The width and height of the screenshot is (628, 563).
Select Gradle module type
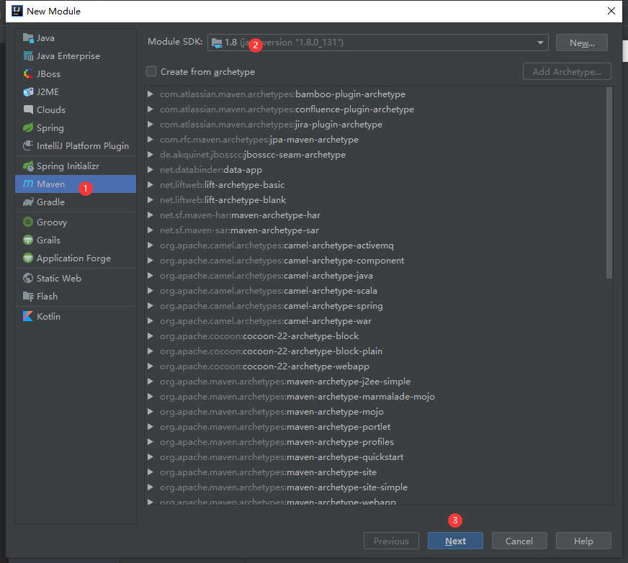76,202
